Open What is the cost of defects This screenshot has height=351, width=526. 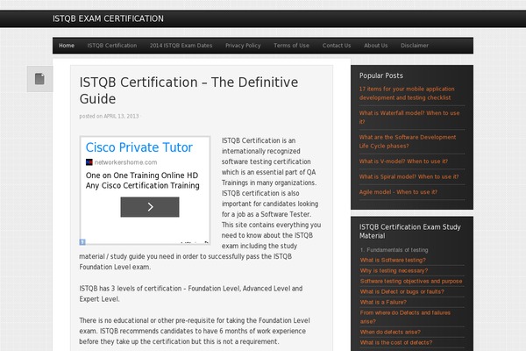click(x=396, y=342)
